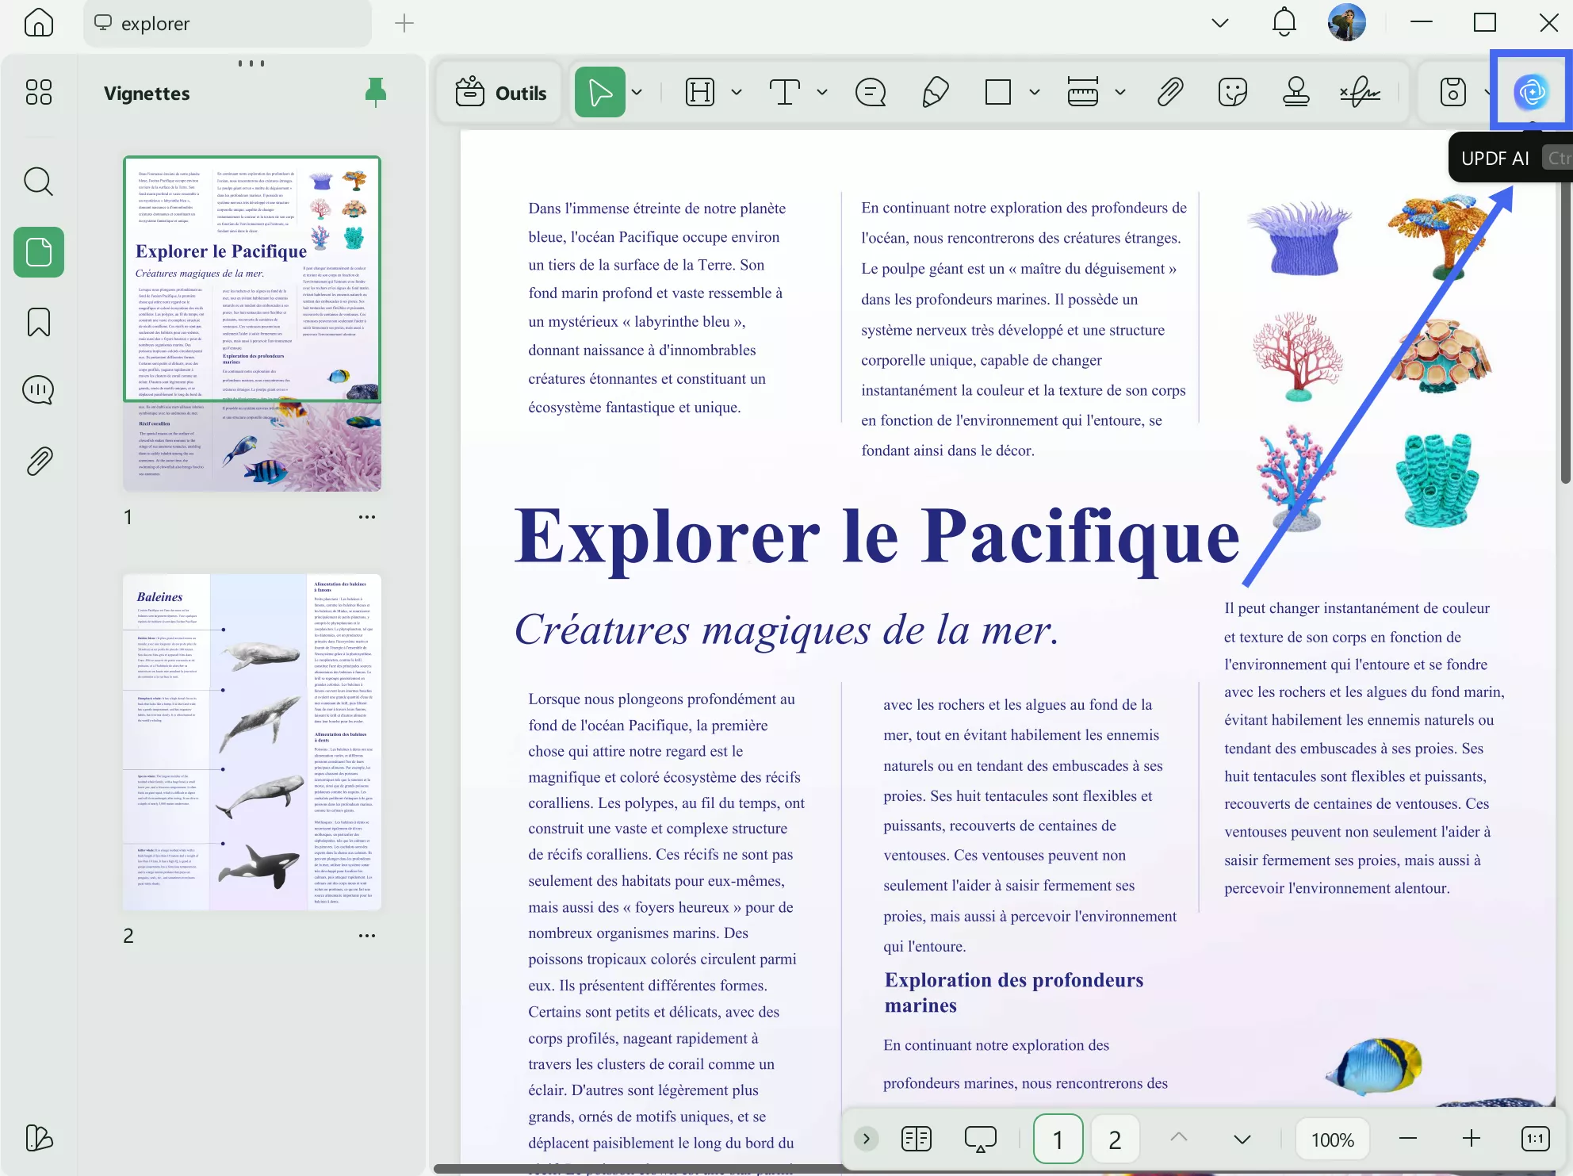Image resolution: width=1573 pixels, height=1176 pixels.
Task: Unpin the Vignettes panel
Action: click(x=375, y=93)
